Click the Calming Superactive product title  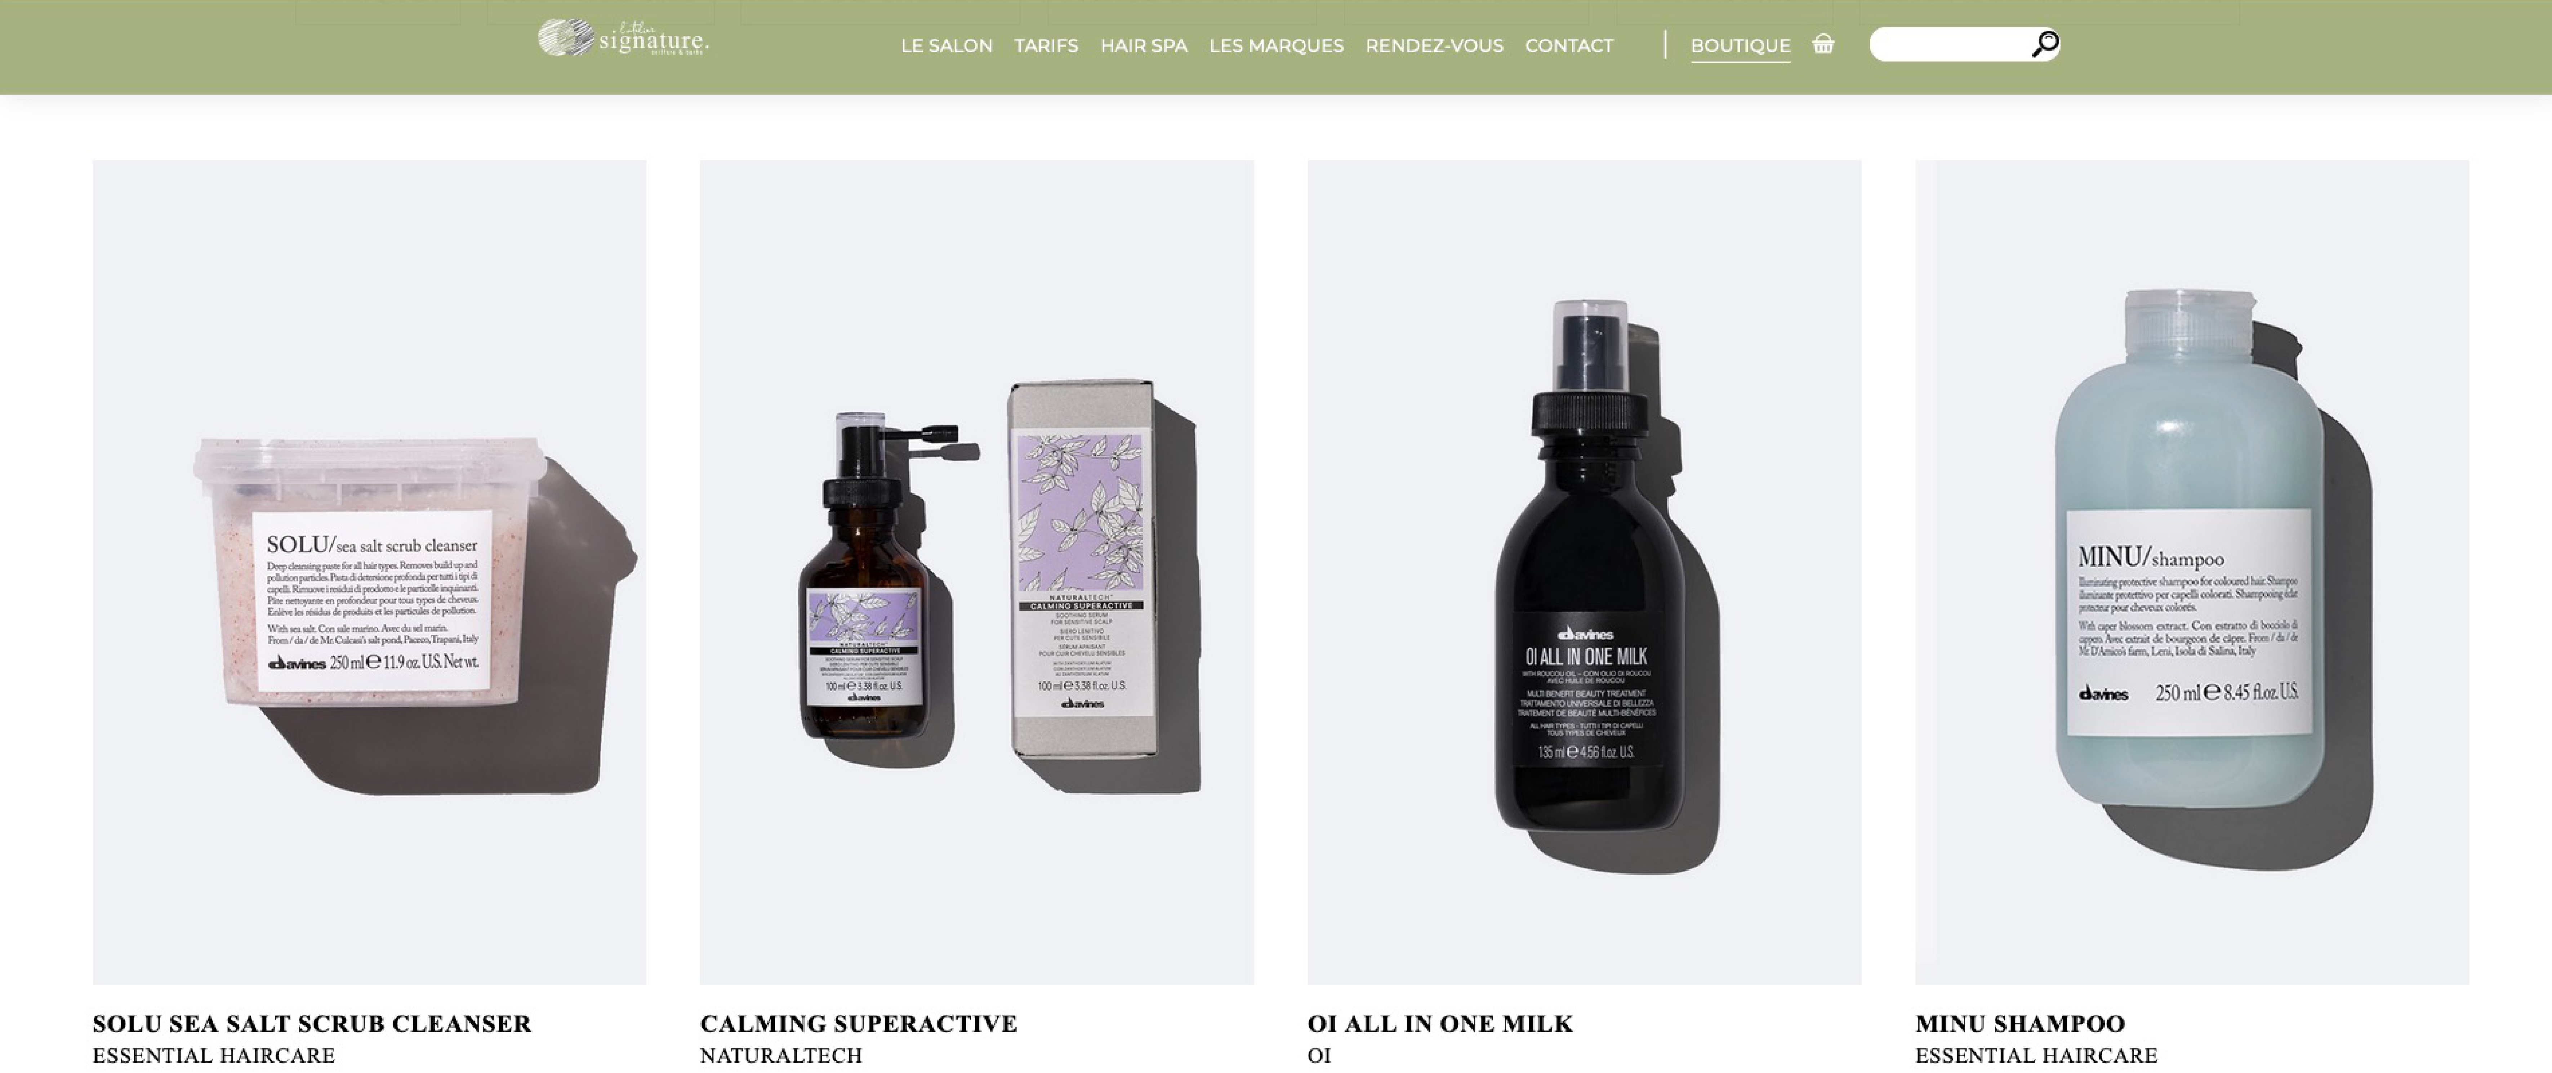coord(858,1023)
